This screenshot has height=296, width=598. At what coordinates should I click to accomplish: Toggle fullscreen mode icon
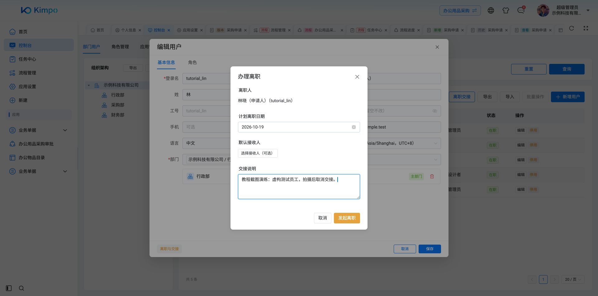point(586,28)
